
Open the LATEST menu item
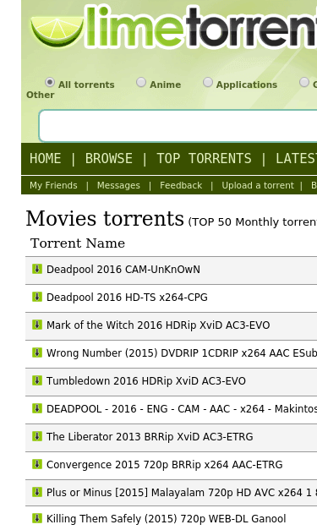click(296, 159)
